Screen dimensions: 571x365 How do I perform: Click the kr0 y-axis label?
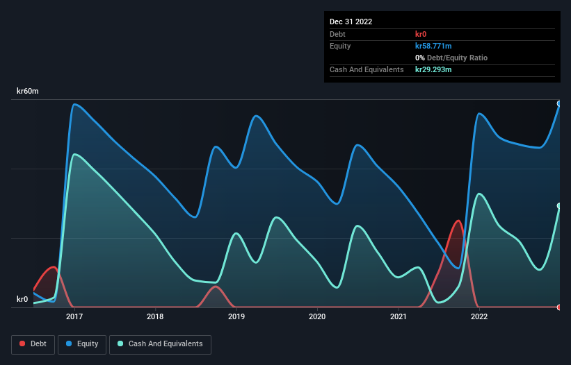(22, 299)
